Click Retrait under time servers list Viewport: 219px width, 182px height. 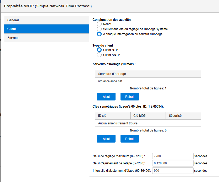click(x=130, y=97)
